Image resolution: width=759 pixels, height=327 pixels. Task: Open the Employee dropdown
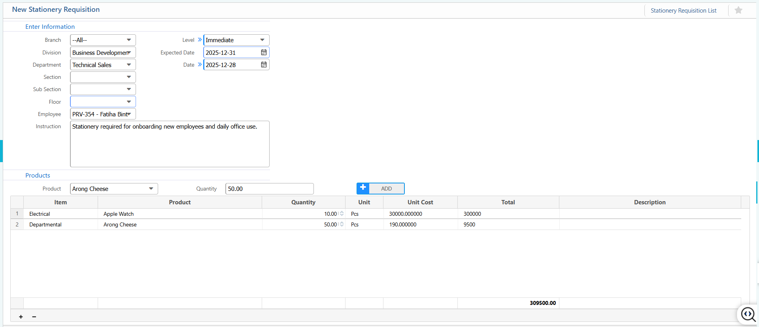click(103, 114)
